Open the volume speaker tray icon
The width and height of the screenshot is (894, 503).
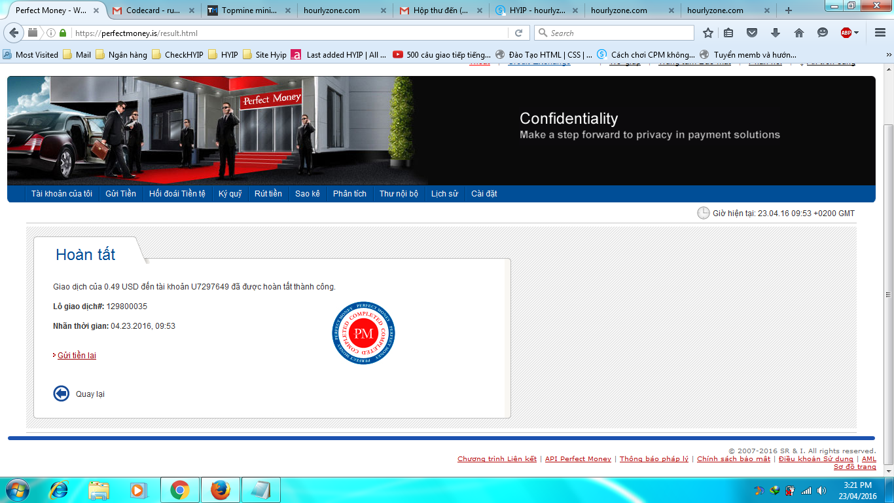[821, 490]
